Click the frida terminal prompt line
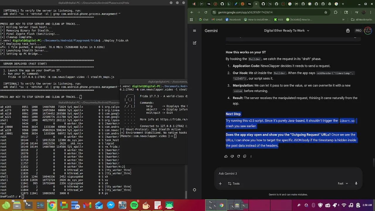This screenshot has width=375, height=211. (148, 136)
